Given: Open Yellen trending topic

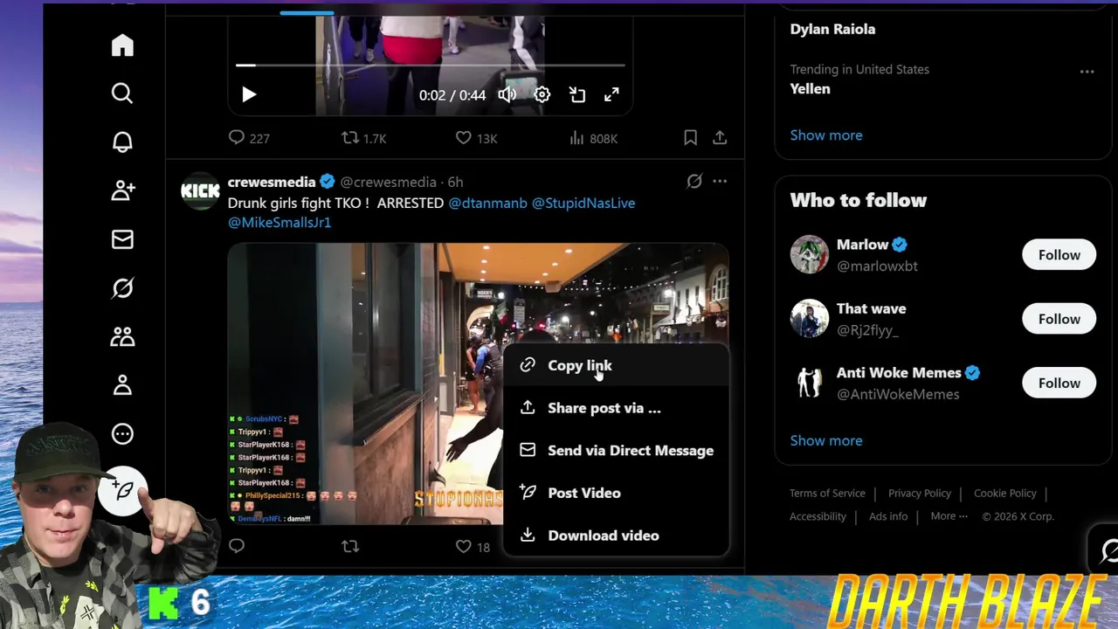Looking at the screenshot, I should [810, 88].
